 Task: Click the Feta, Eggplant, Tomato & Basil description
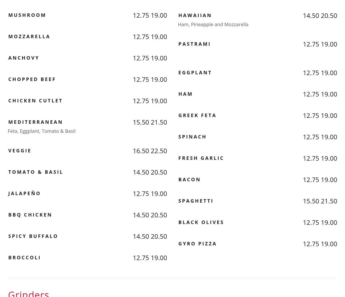pos(41,131)
